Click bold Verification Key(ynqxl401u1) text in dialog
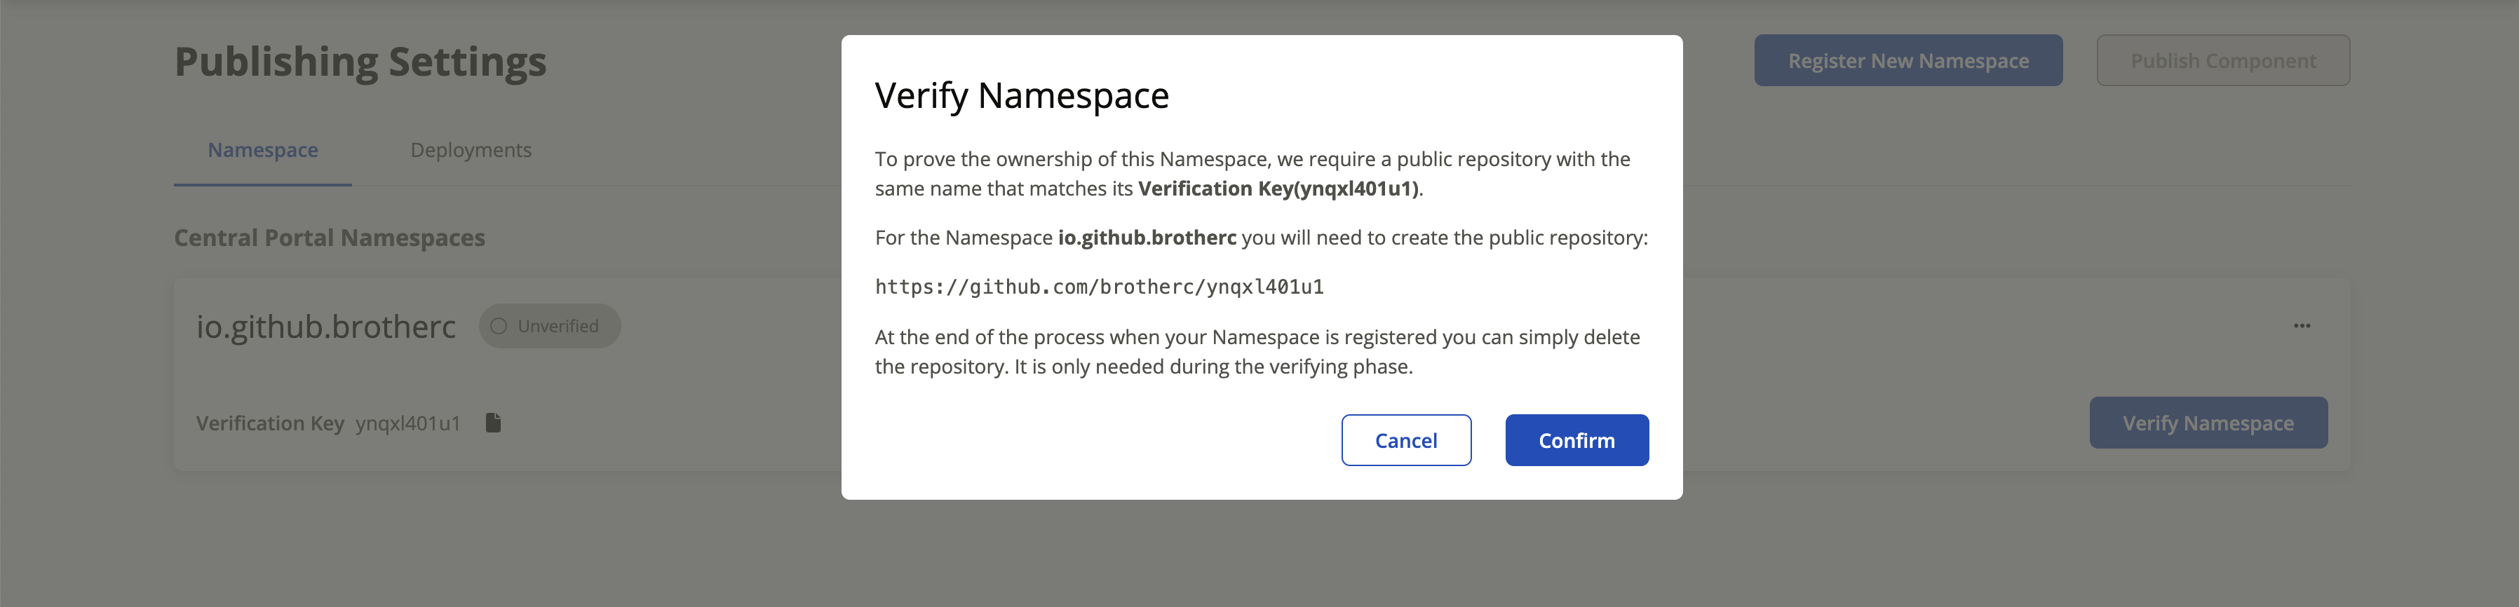 coord(1278,189)
